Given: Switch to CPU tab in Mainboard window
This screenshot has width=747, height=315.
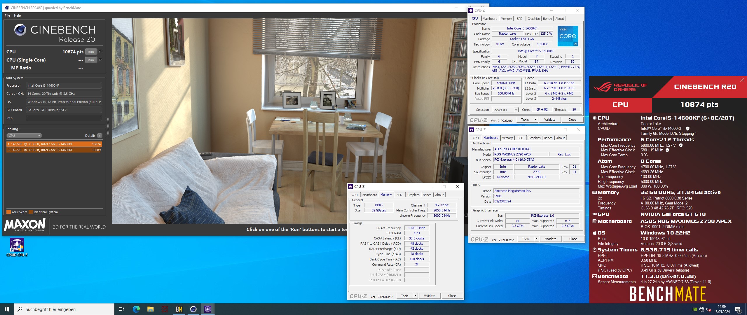Looking at the screenshot, I should 476,138.
